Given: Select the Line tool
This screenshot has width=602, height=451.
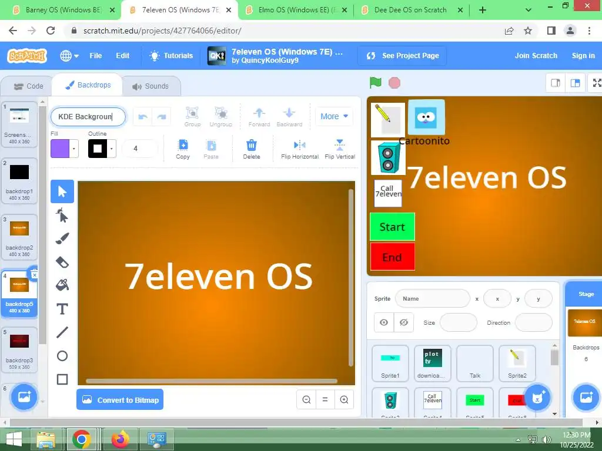Looking at the screenshot, I should tap(62, 332).
